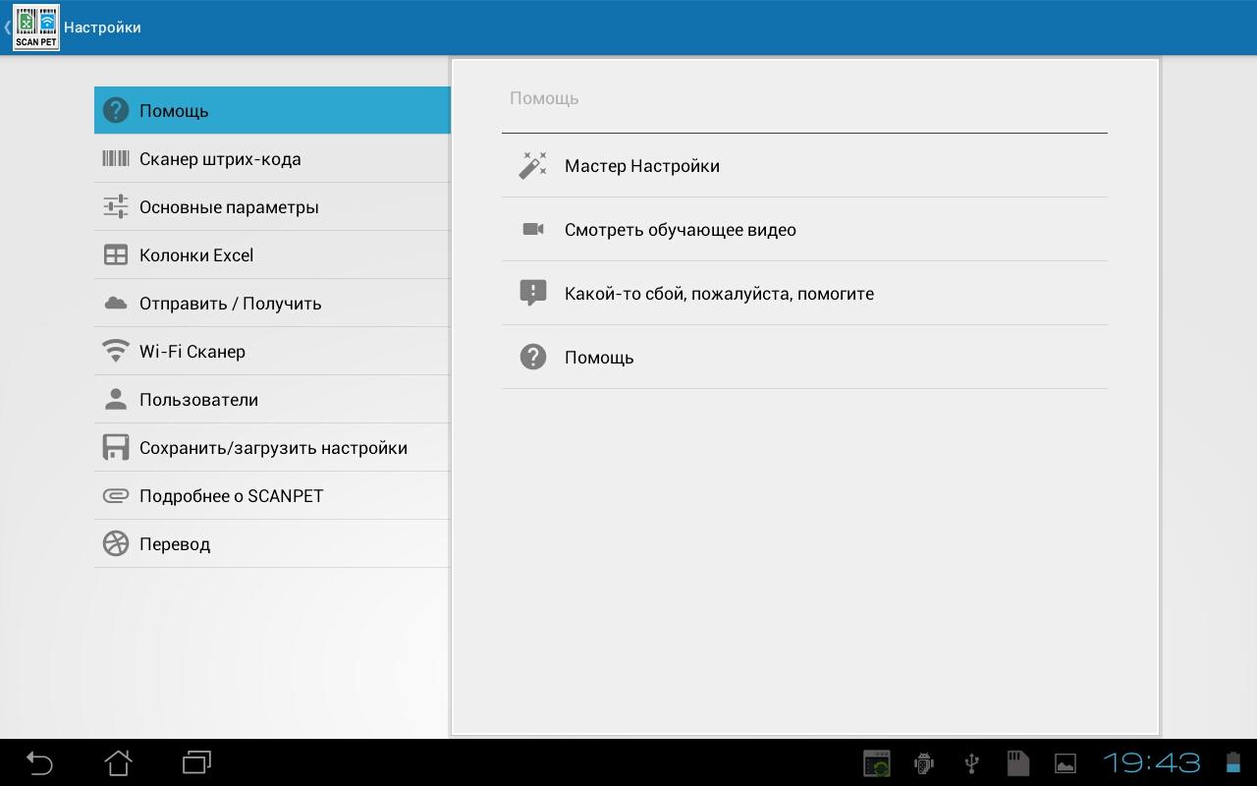This screenshot has height=786, width=1257.
Task: Tap the Android debug icon in the status bar
Action: (923, 763)
